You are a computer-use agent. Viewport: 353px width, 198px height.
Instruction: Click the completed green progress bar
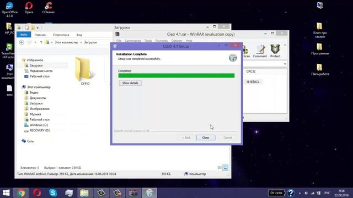pos(176,75)
